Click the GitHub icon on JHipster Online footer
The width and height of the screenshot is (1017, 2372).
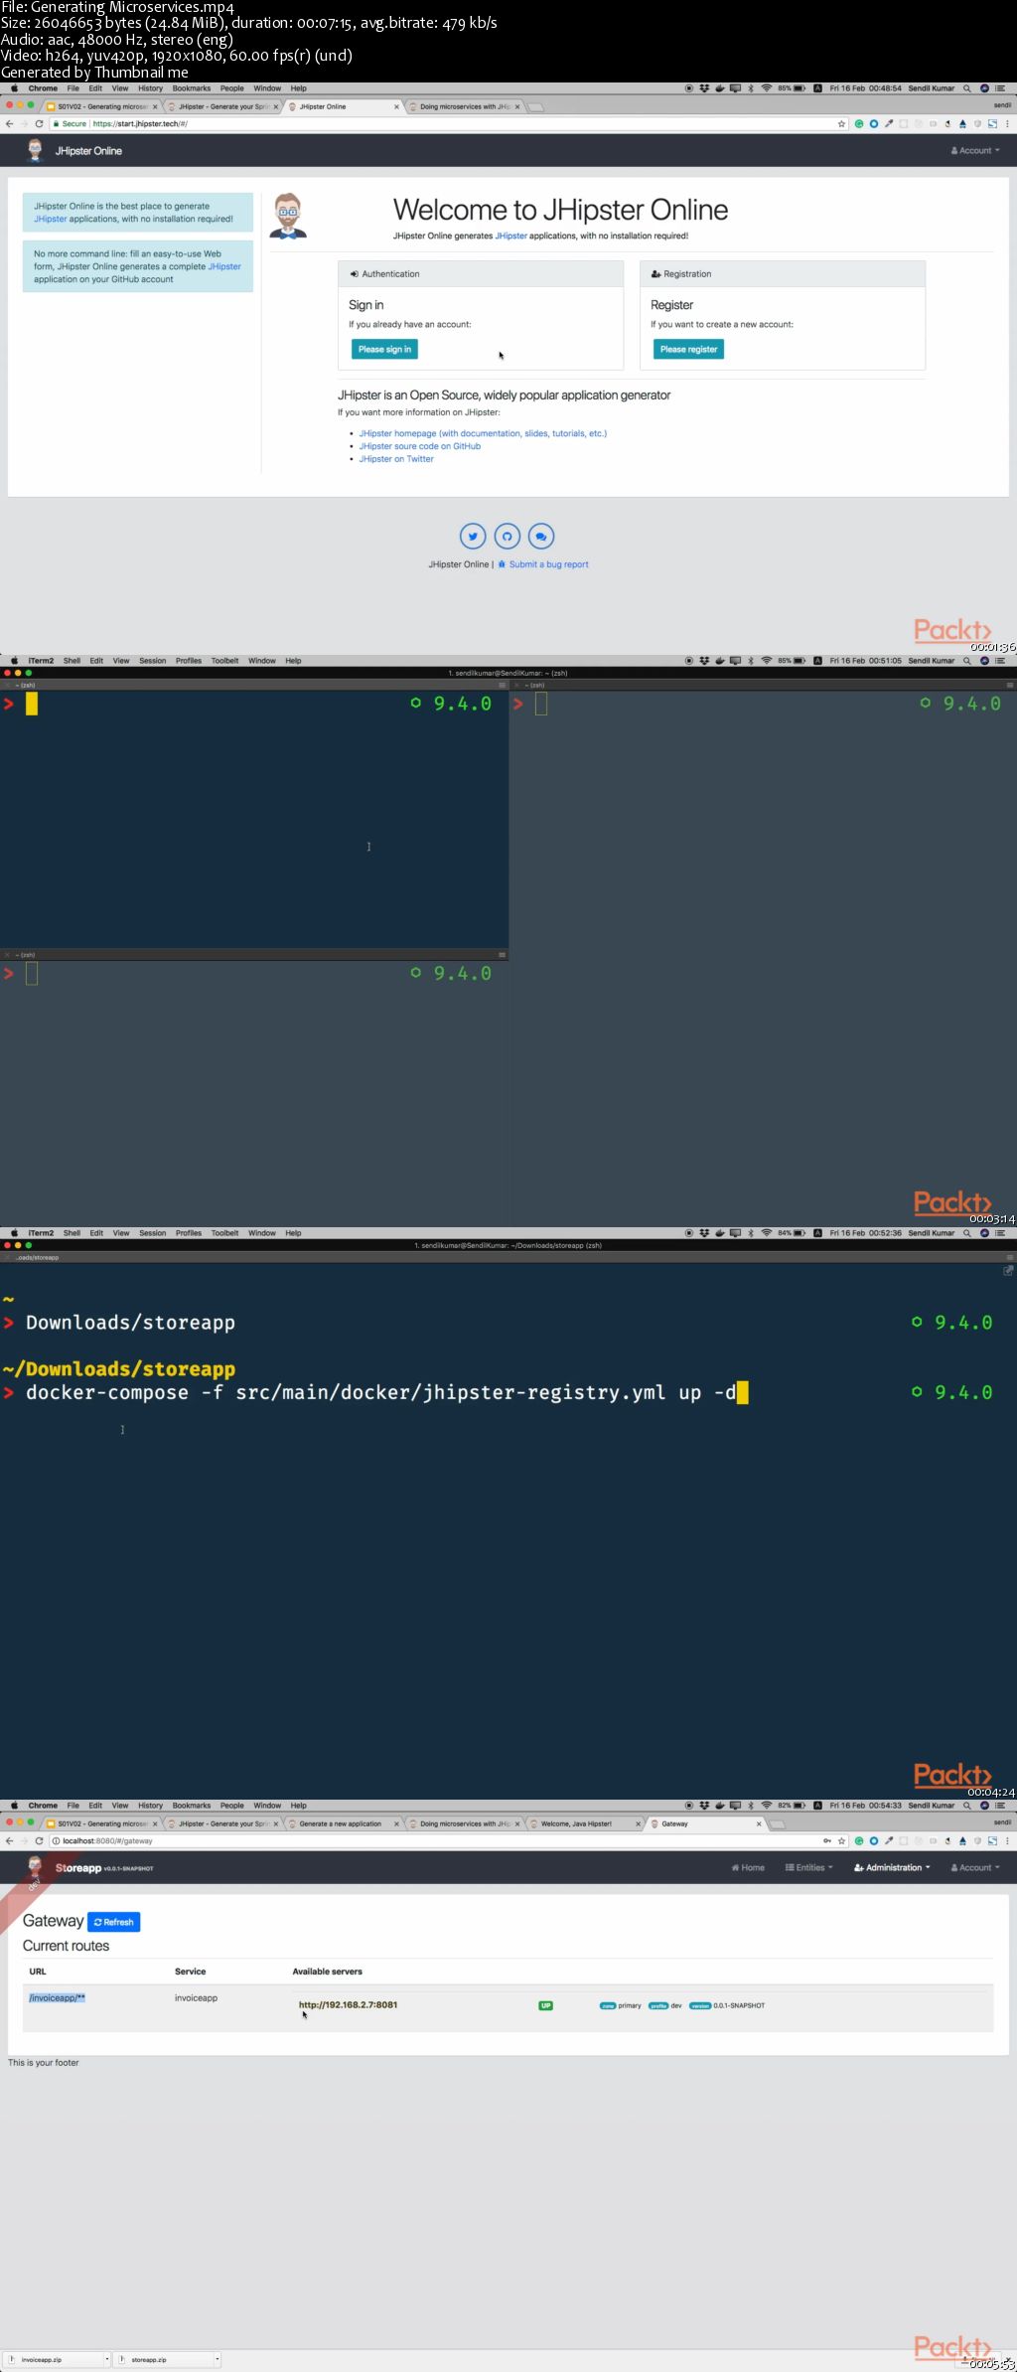click(507, 537)
